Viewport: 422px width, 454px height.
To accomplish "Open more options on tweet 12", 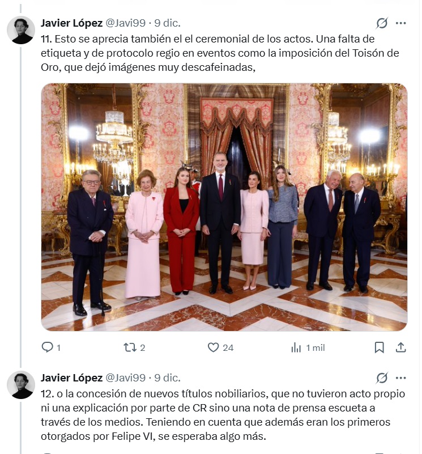I will tap(400, 378).
